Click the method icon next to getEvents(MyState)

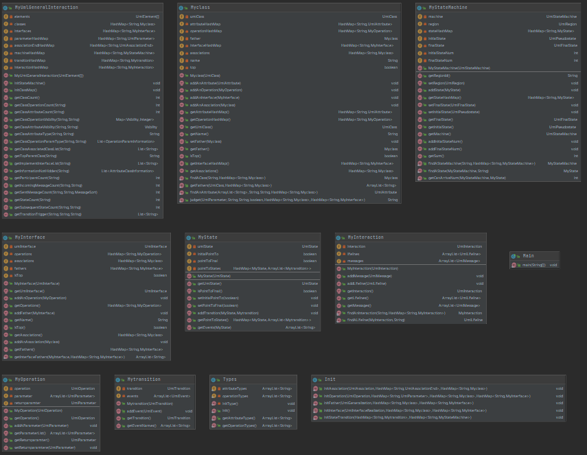(189, 327)
